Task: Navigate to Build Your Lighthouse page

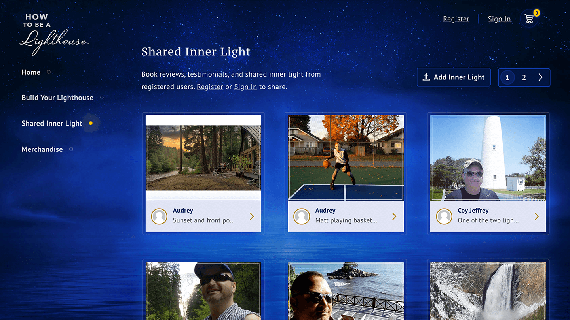Action: pos(57,98)
